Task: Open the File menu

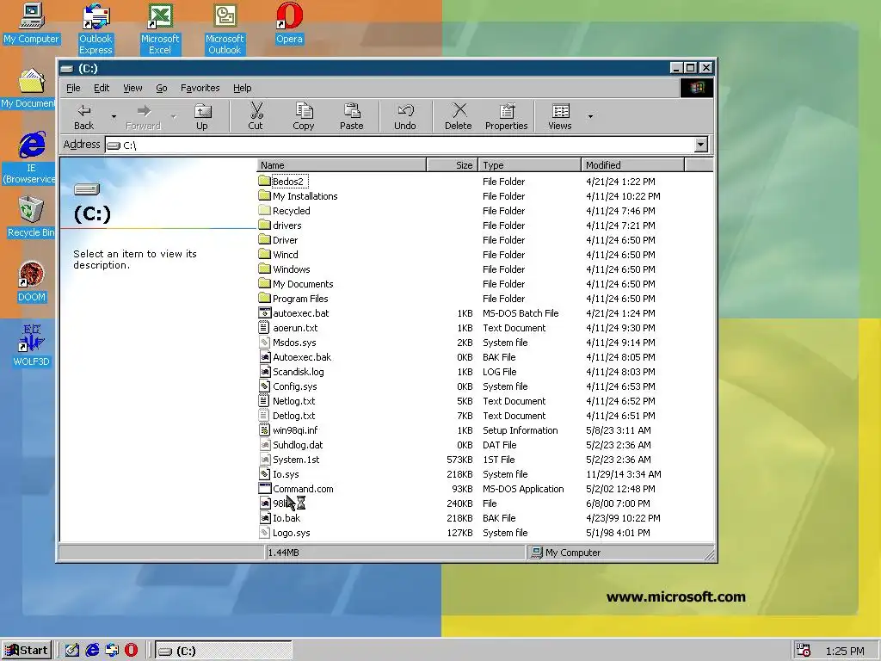Action: (x=73, y=88)
